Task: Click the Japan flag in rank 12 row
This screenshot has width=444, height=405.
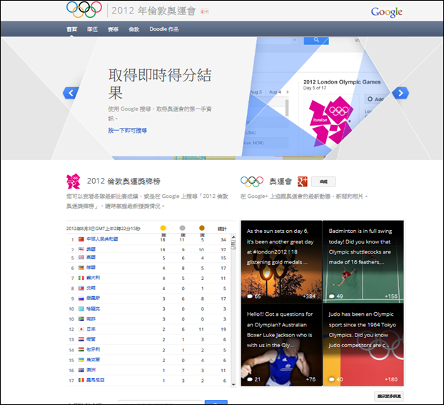Action: (81, 329)
